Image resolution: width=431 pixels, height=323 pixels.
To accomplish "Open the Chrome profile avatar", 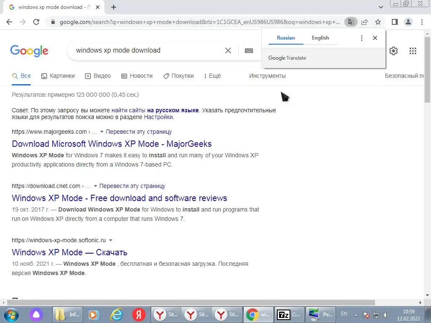I will (408, 22).
